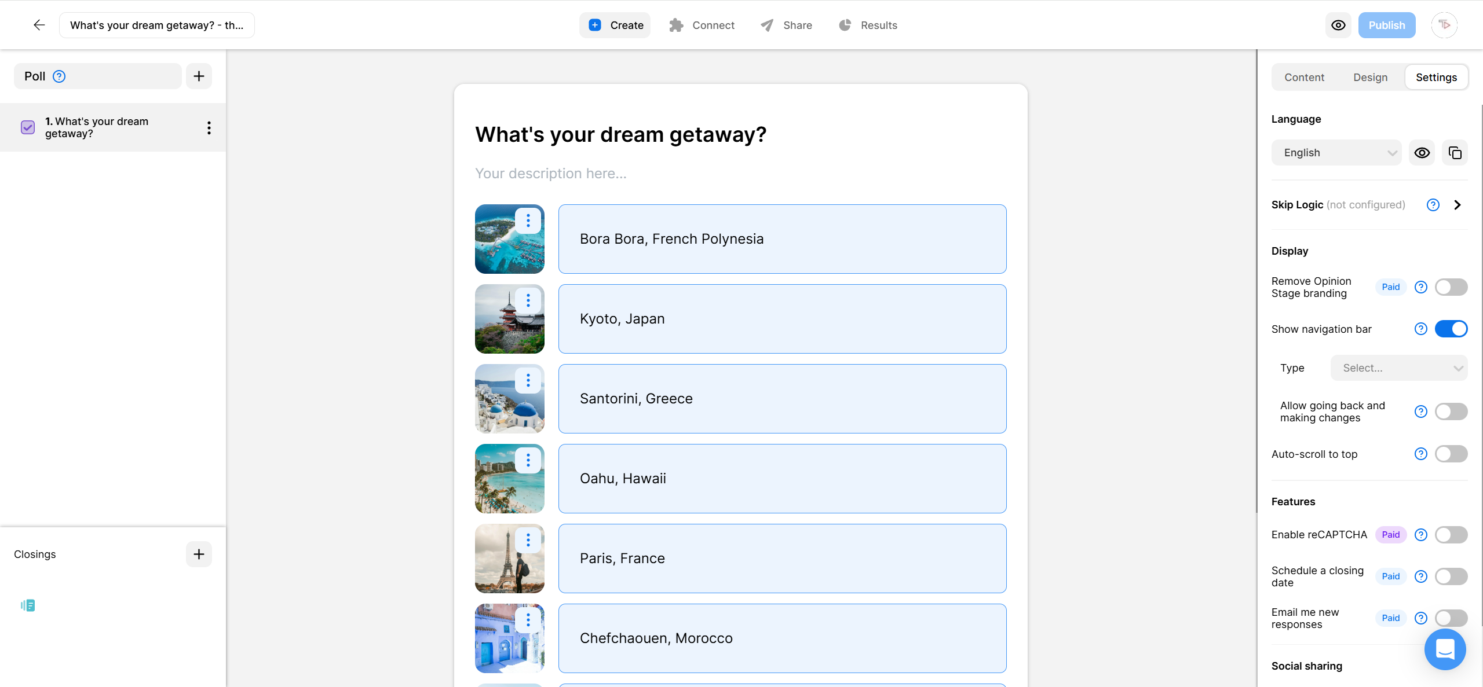Viewport: 1483px width, 687px height.
Task: Open the Language dropdown set to English
Action: 1336,152
